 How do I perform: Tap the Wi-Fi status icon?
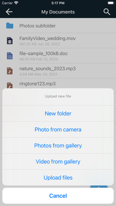(16, 3)
